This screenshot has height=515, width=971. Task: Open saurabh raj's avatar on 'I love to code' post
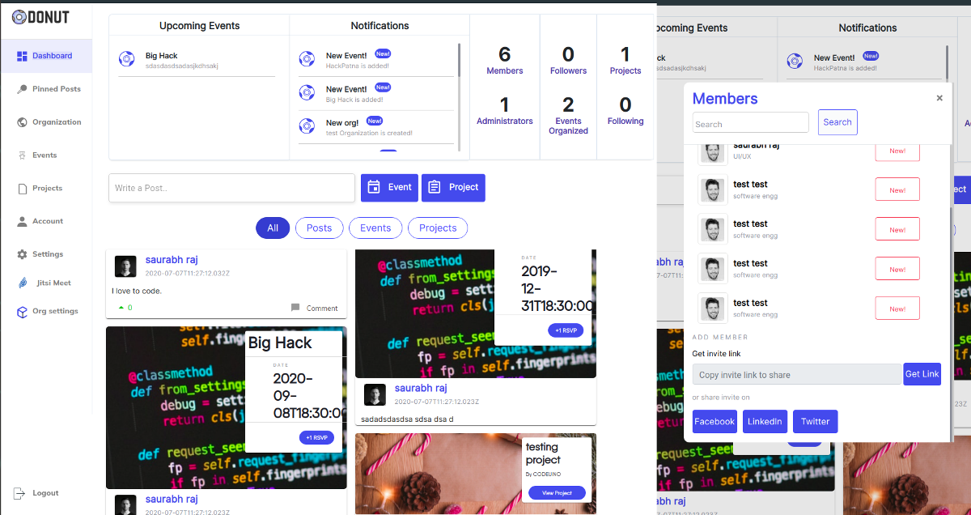[125, 266]
